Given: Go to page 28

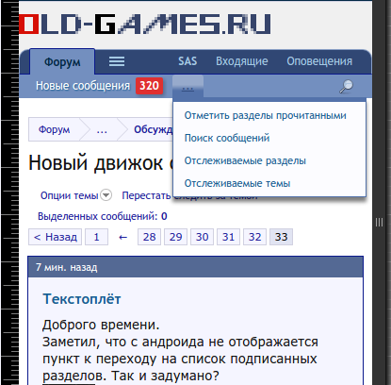Looking at the screenshot, I should (149, 237).
